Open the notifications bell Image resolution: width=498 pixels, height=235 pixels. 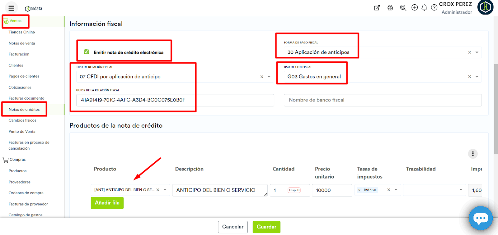424,7
